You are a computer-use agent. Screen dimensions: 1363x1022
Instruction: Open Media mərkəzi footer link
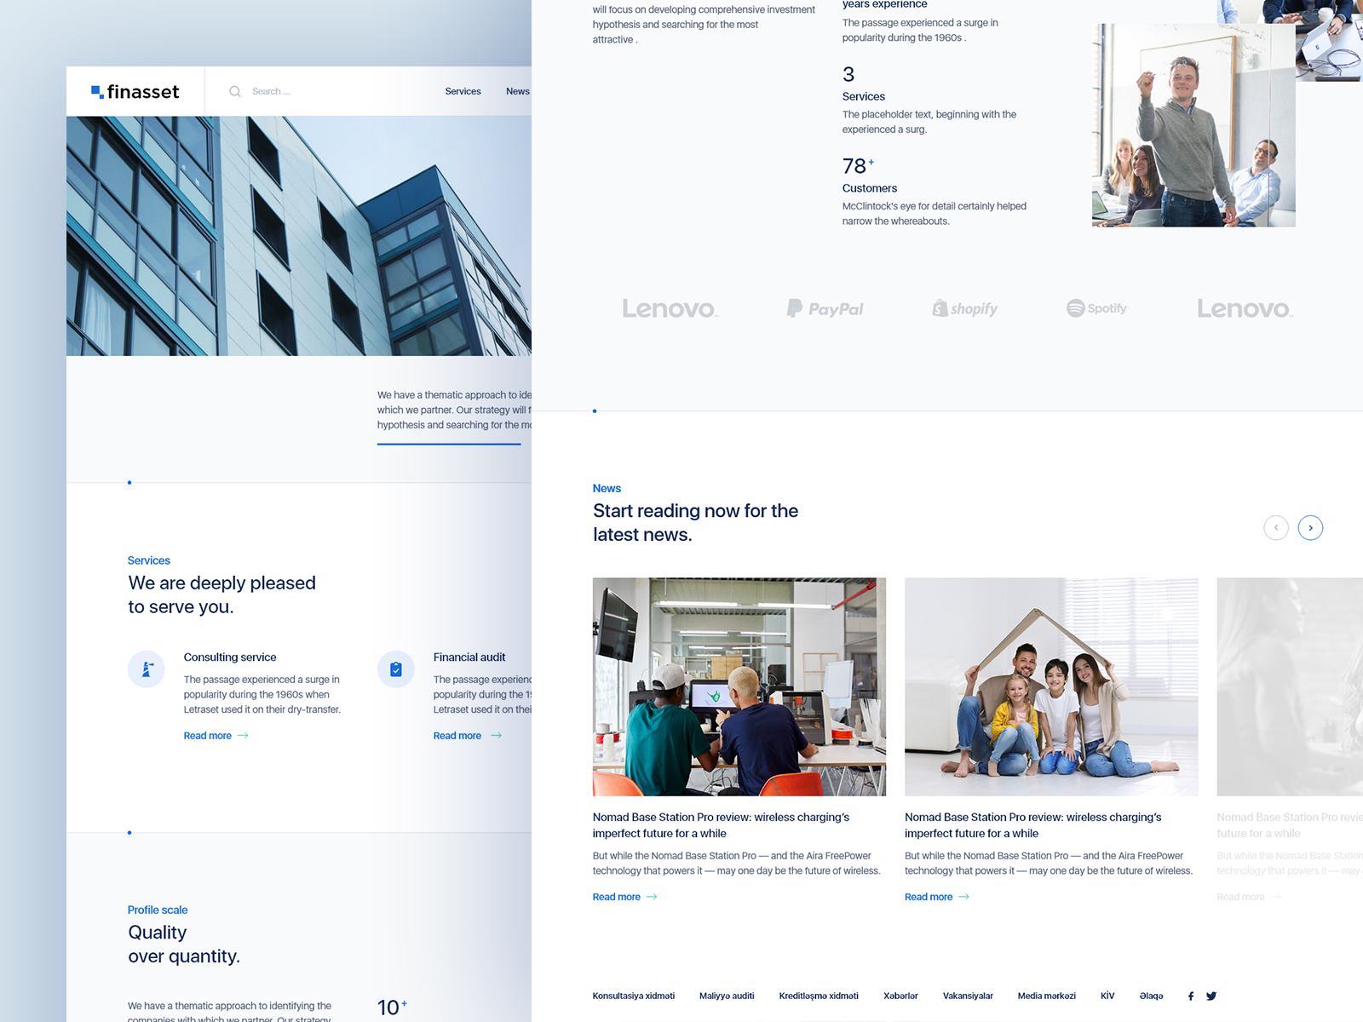coord(1046,996)
